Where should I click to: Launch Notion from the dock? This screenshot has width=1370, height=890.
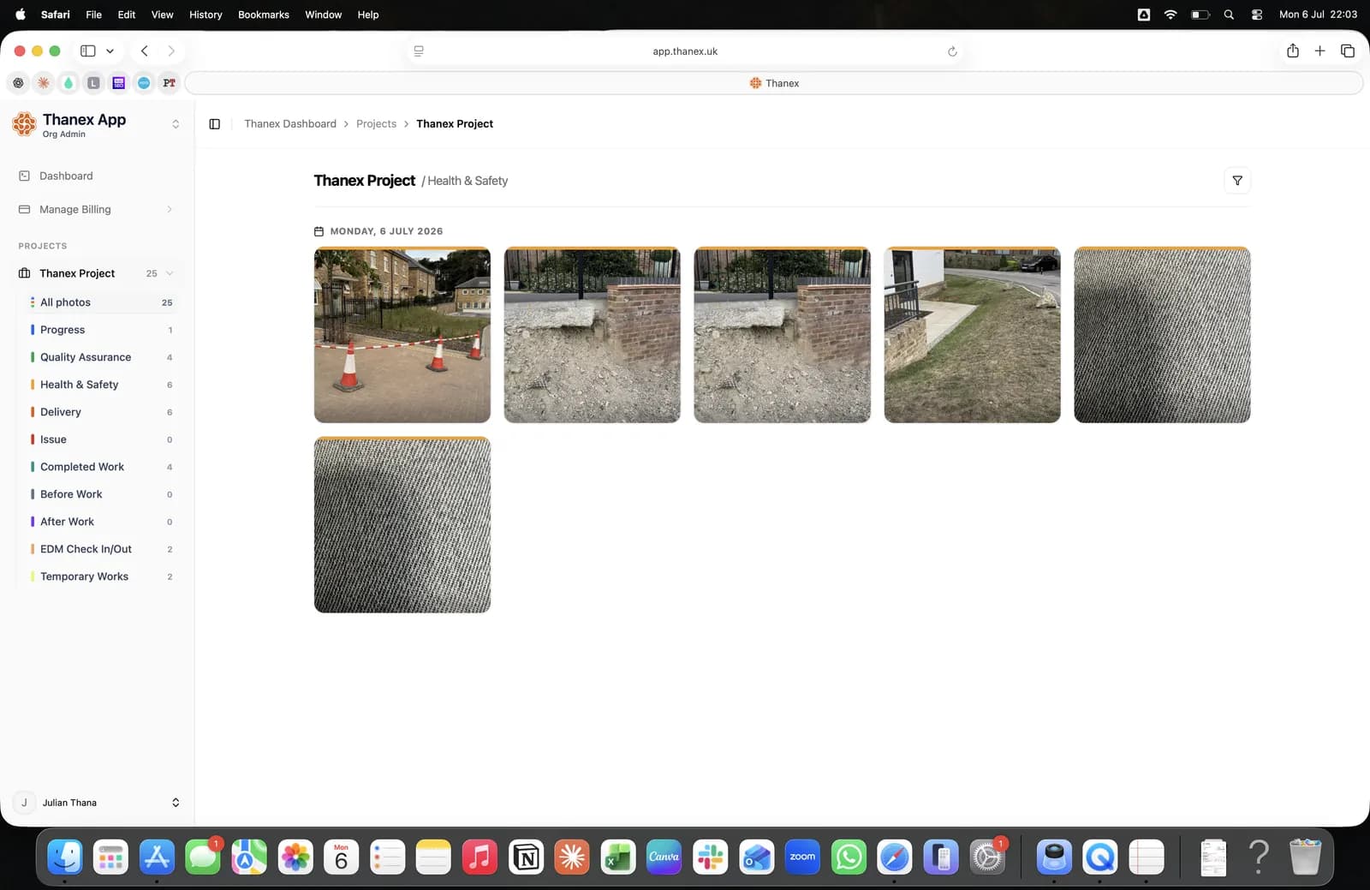[x=526, y=857]
